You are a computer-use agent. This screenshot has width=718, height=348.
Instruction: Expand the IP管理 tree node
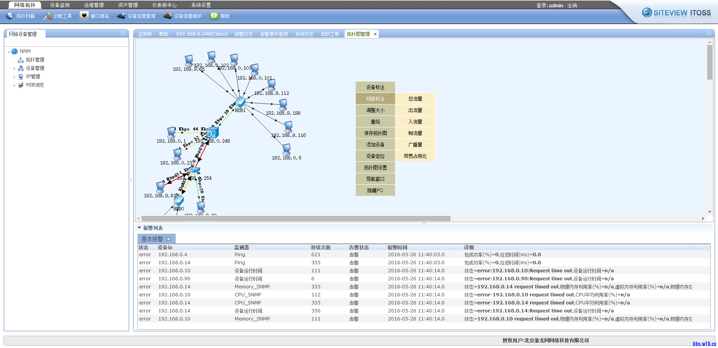coord(15,77)
